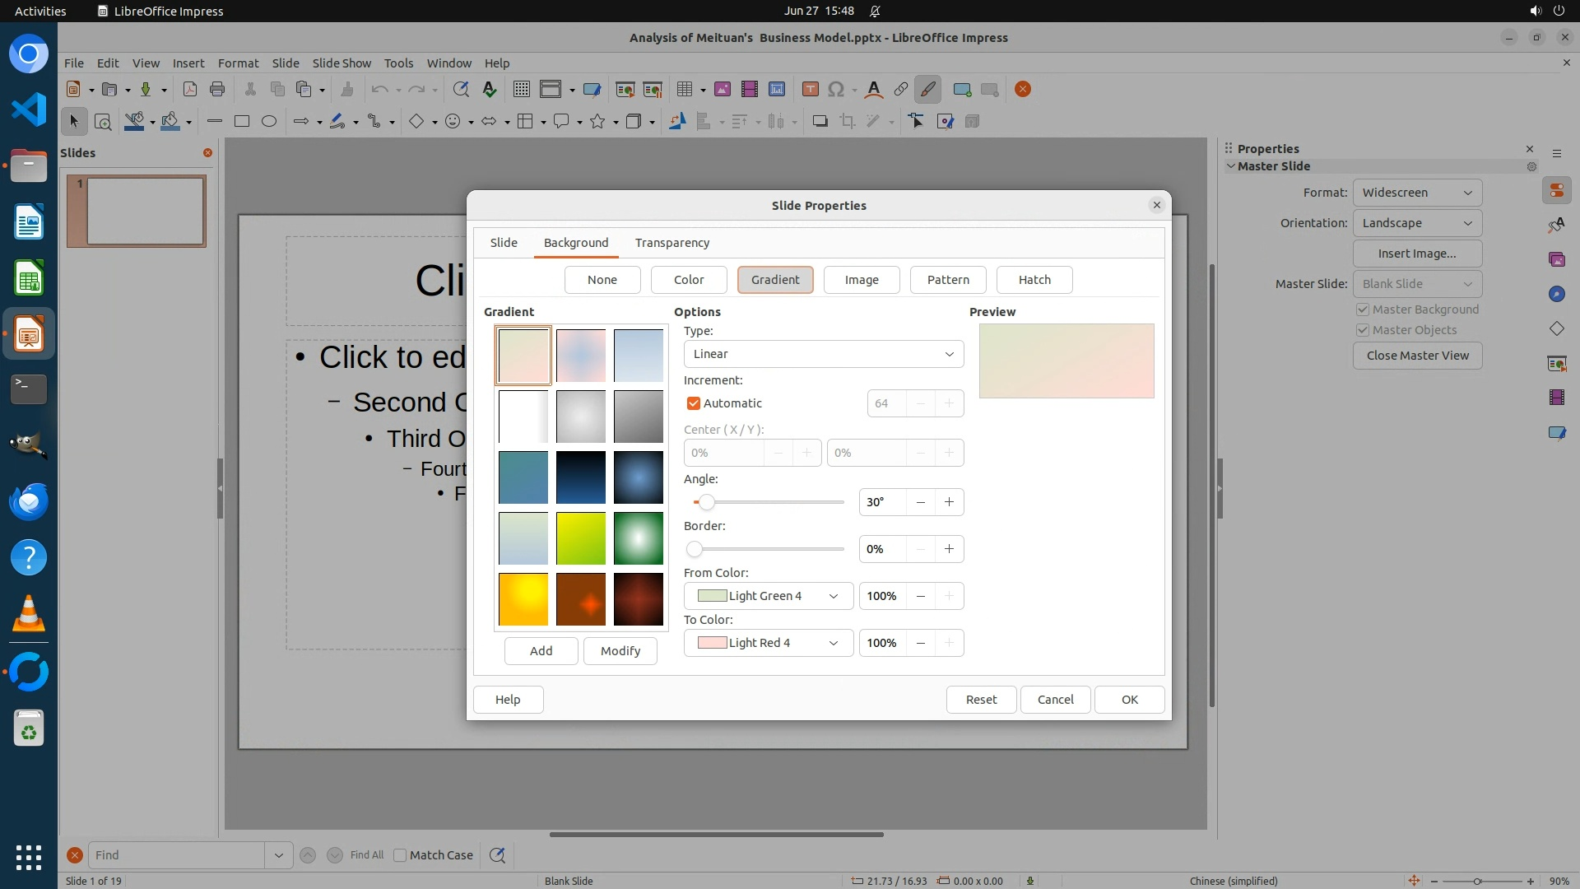
Task: Select the Ellipse drawing tool
Action: click(269, 122)
